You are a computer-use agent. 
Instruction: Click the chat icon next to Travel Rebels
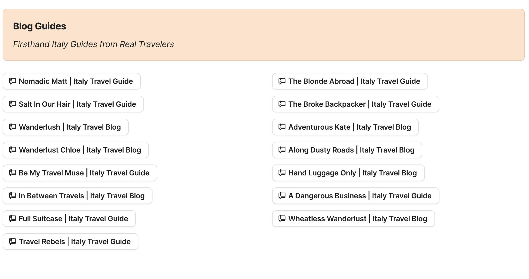[12, 242]
